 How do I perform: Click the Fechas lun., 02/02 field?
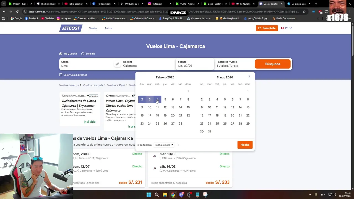[195, 64]
